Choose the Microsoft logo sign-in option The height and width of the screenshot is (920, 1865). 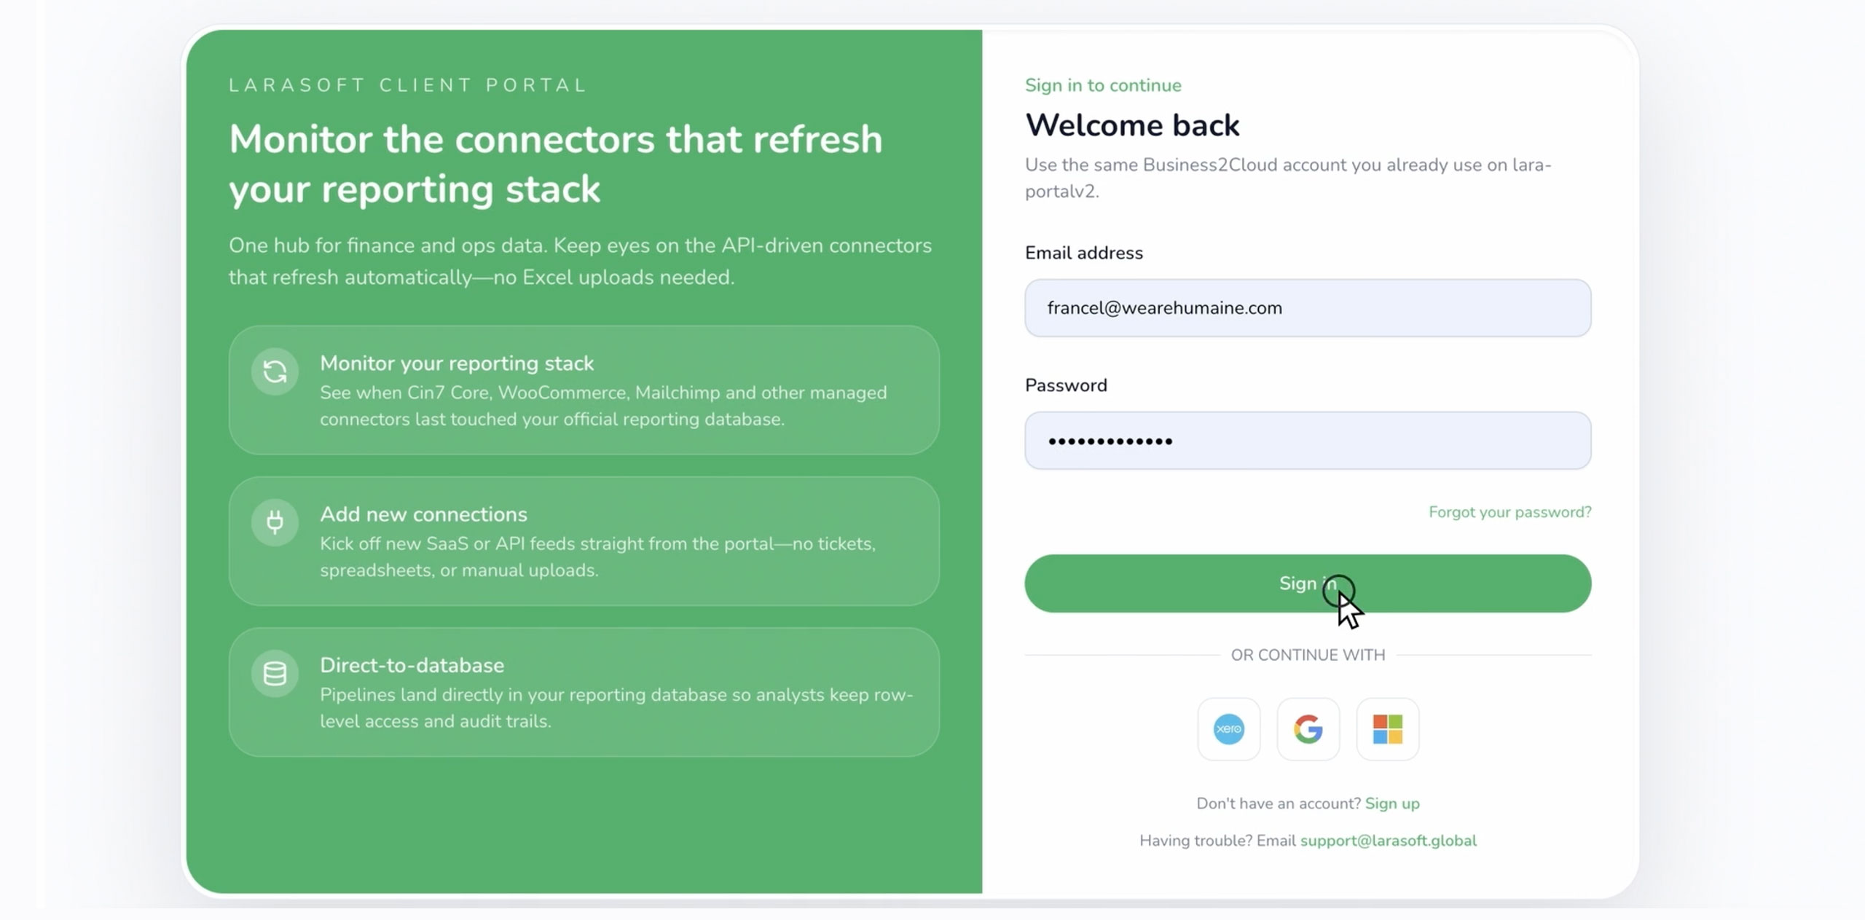click(1387, 729)
